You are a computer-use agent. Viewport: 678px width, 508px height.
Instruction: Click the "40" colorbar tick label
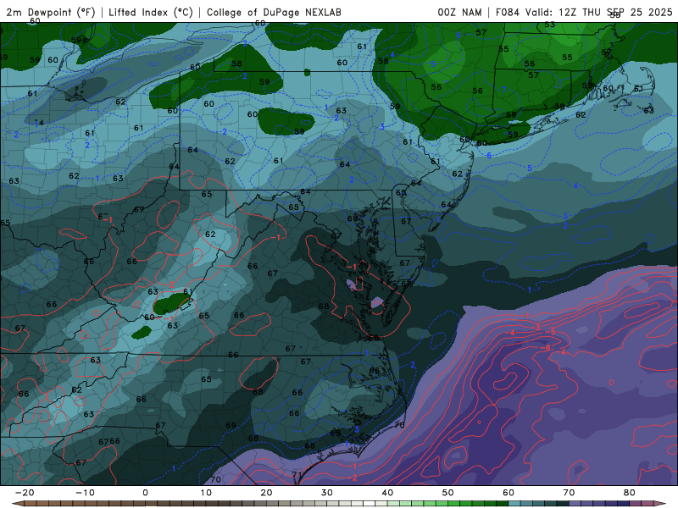coord(387,493)
